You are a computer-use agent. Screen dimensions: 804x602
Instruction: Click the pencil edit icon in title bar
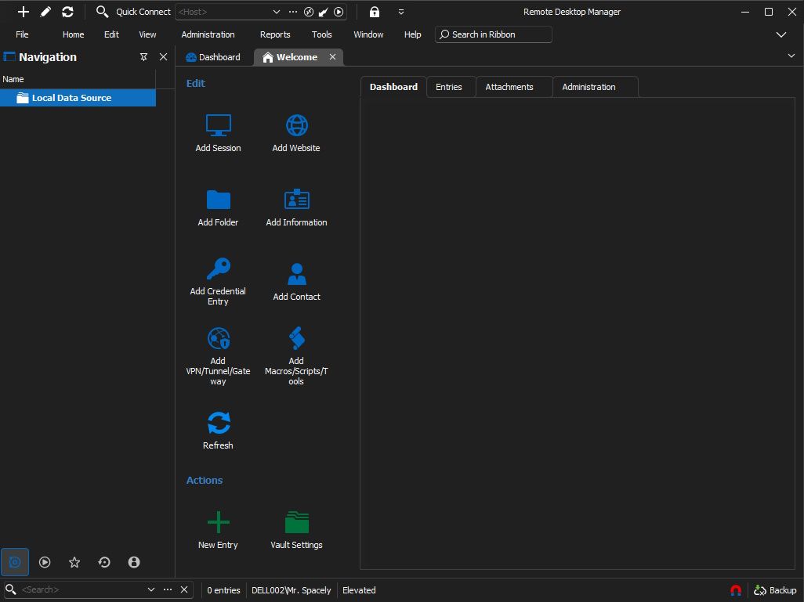(45, 11)
